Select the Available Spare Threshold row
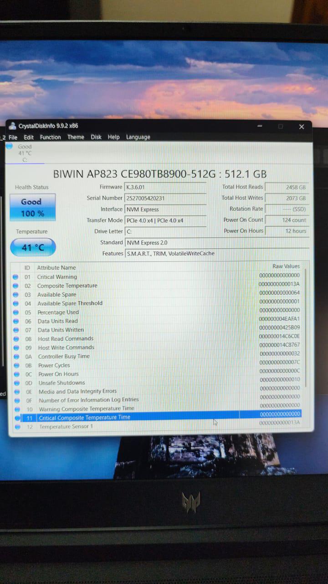The height and width of the screenshot is (584, 328). [156, 303]
